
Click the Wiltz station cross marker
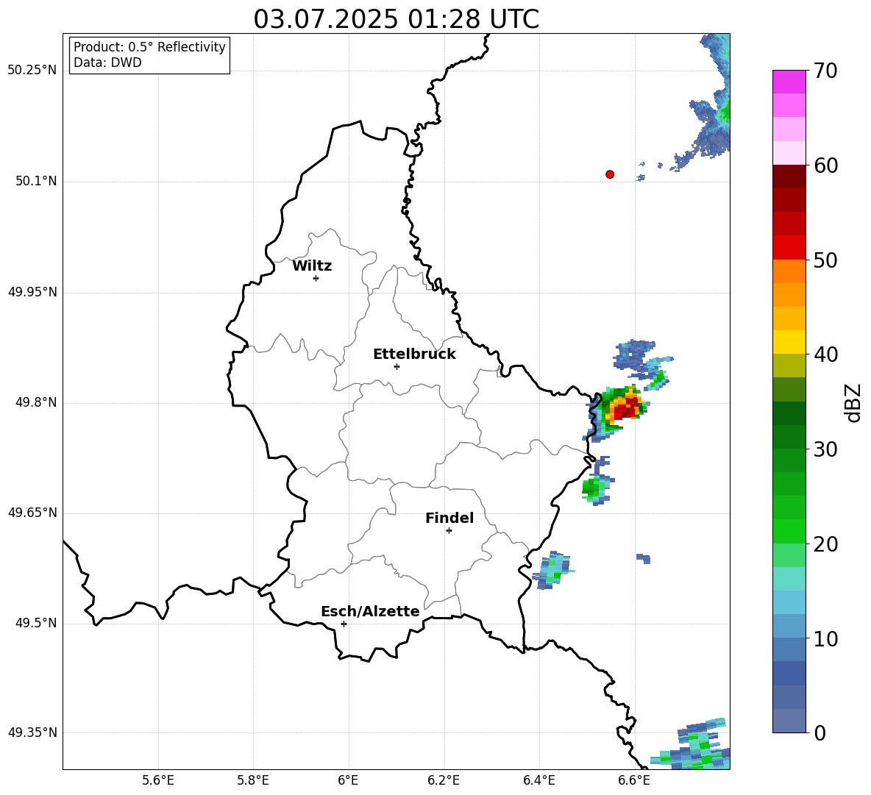316,278
